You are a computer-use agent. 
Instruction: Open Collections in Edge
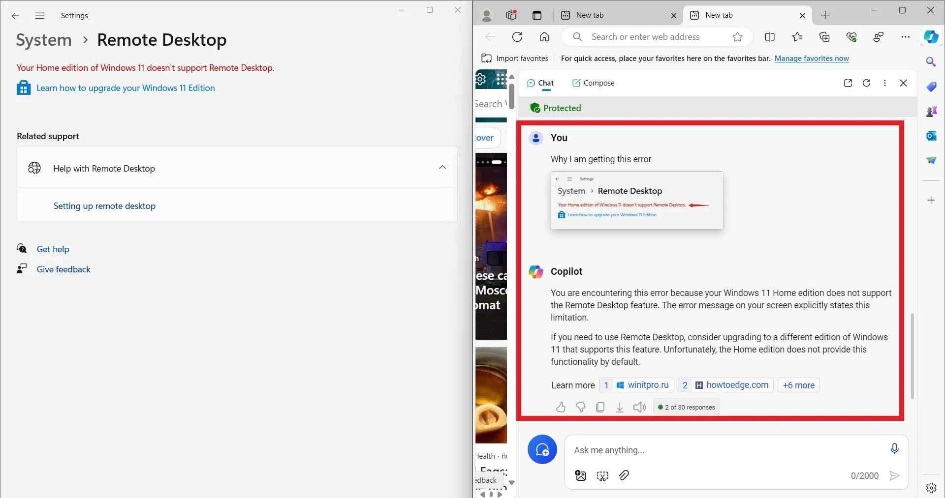[x=825, y=37]
